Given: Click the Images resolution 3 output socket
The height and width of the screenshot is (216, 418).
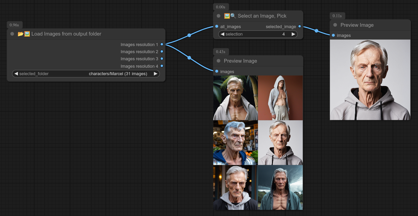Looking at the screenshot, I should [162, 59].
